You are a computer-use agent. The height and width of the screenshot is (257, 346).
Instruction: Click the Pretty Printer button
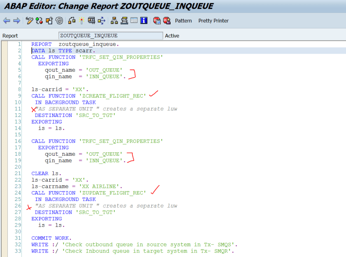213,21
